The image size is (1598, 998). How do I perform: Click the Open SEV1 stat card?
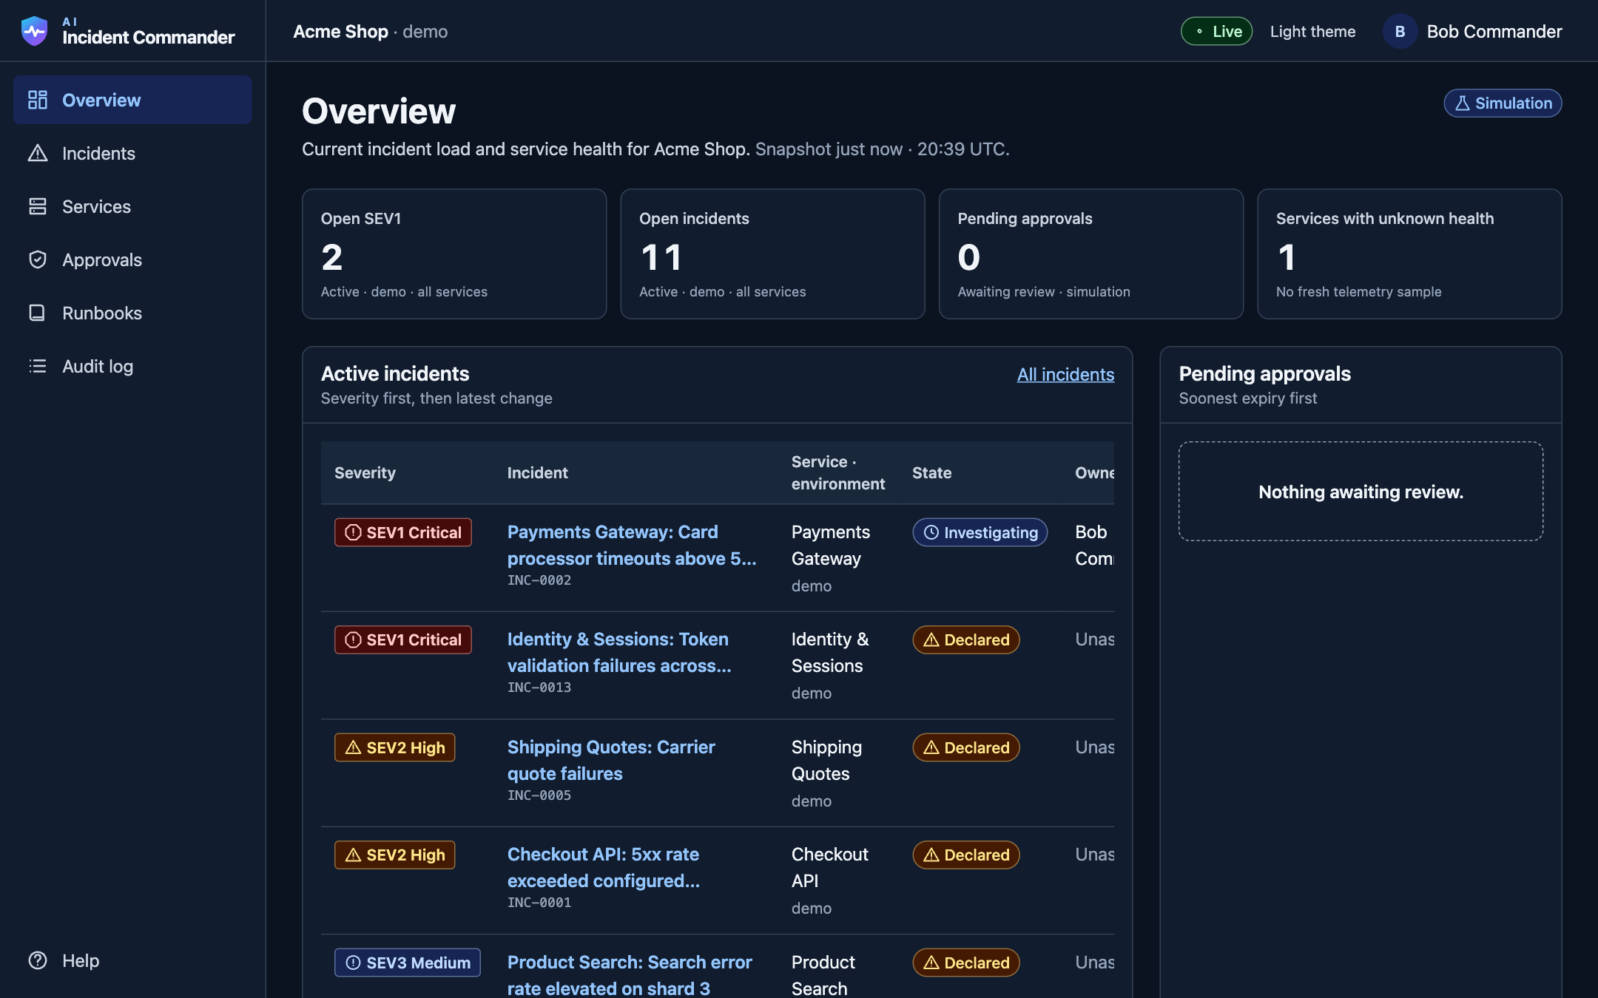(454, 254)
